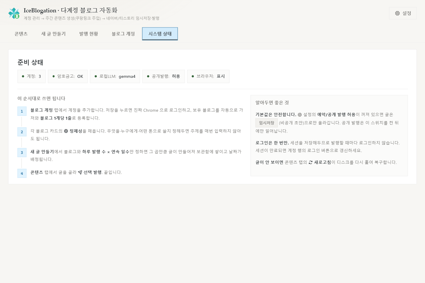Click the 시스템 상태 tab
Viewport: 425px width, 283px height.
click(160, 34)
